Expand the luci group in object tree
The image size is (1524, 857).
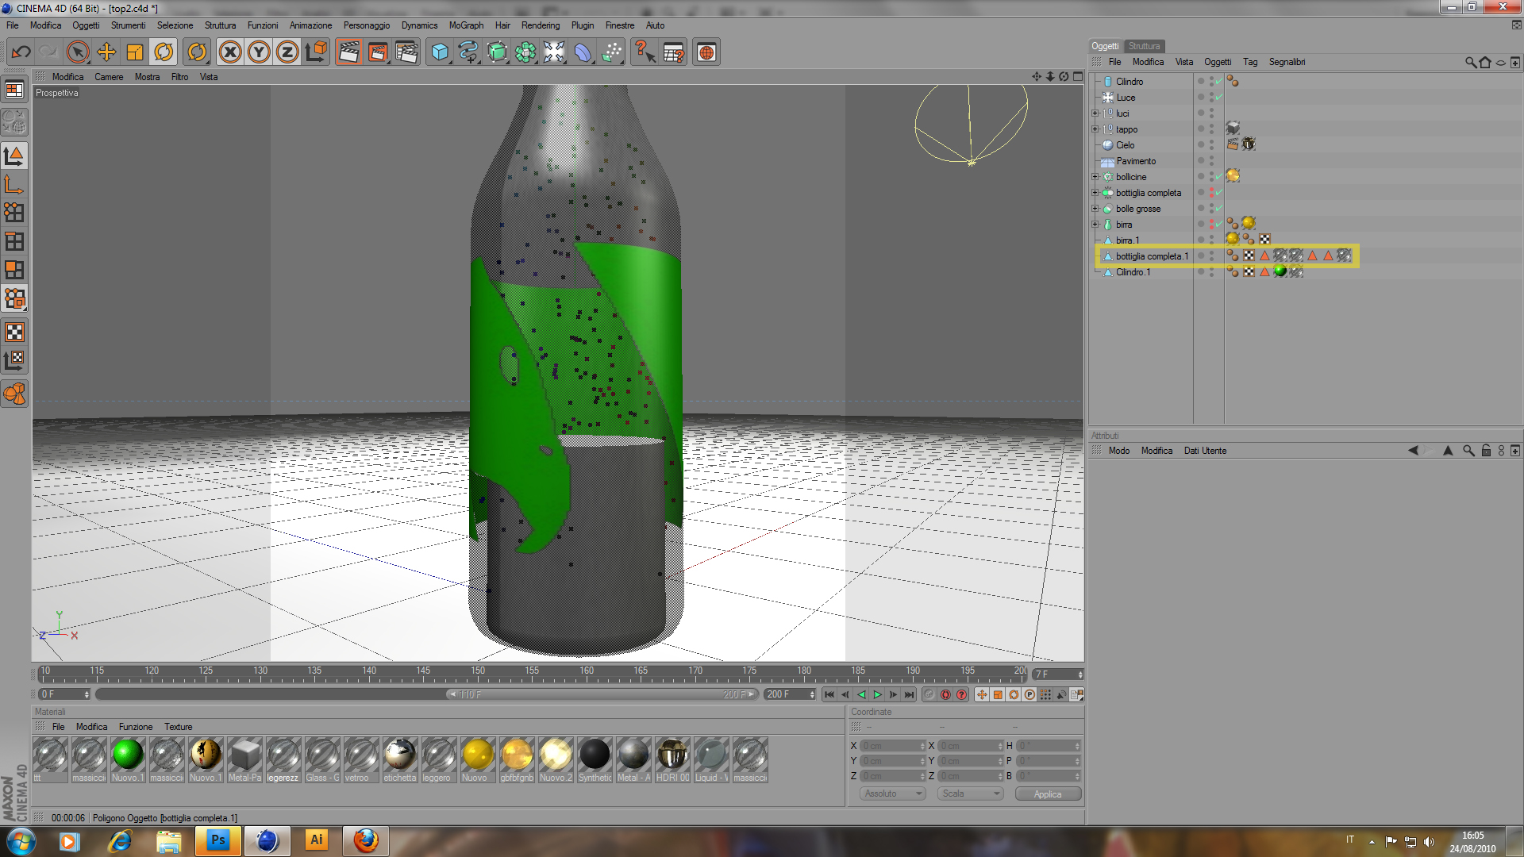tap(1095, 113)
